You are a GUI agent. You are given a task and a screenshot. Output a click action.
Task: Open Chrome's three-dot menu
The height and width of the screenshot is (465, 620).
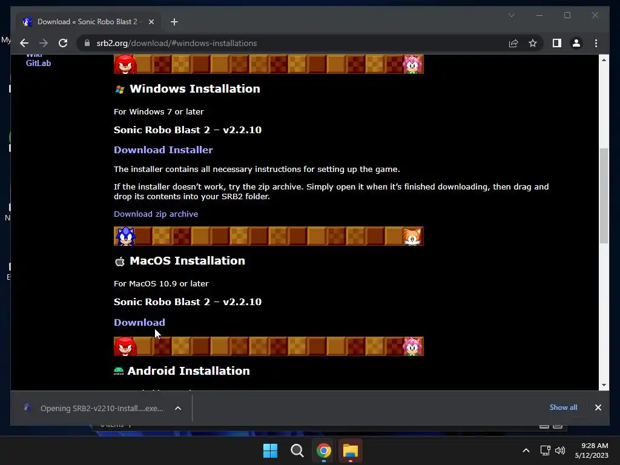596,43
